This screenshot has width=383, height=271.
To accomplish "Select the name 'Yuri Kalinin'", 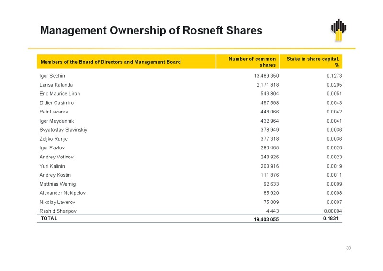I will (x=52, y=166).
